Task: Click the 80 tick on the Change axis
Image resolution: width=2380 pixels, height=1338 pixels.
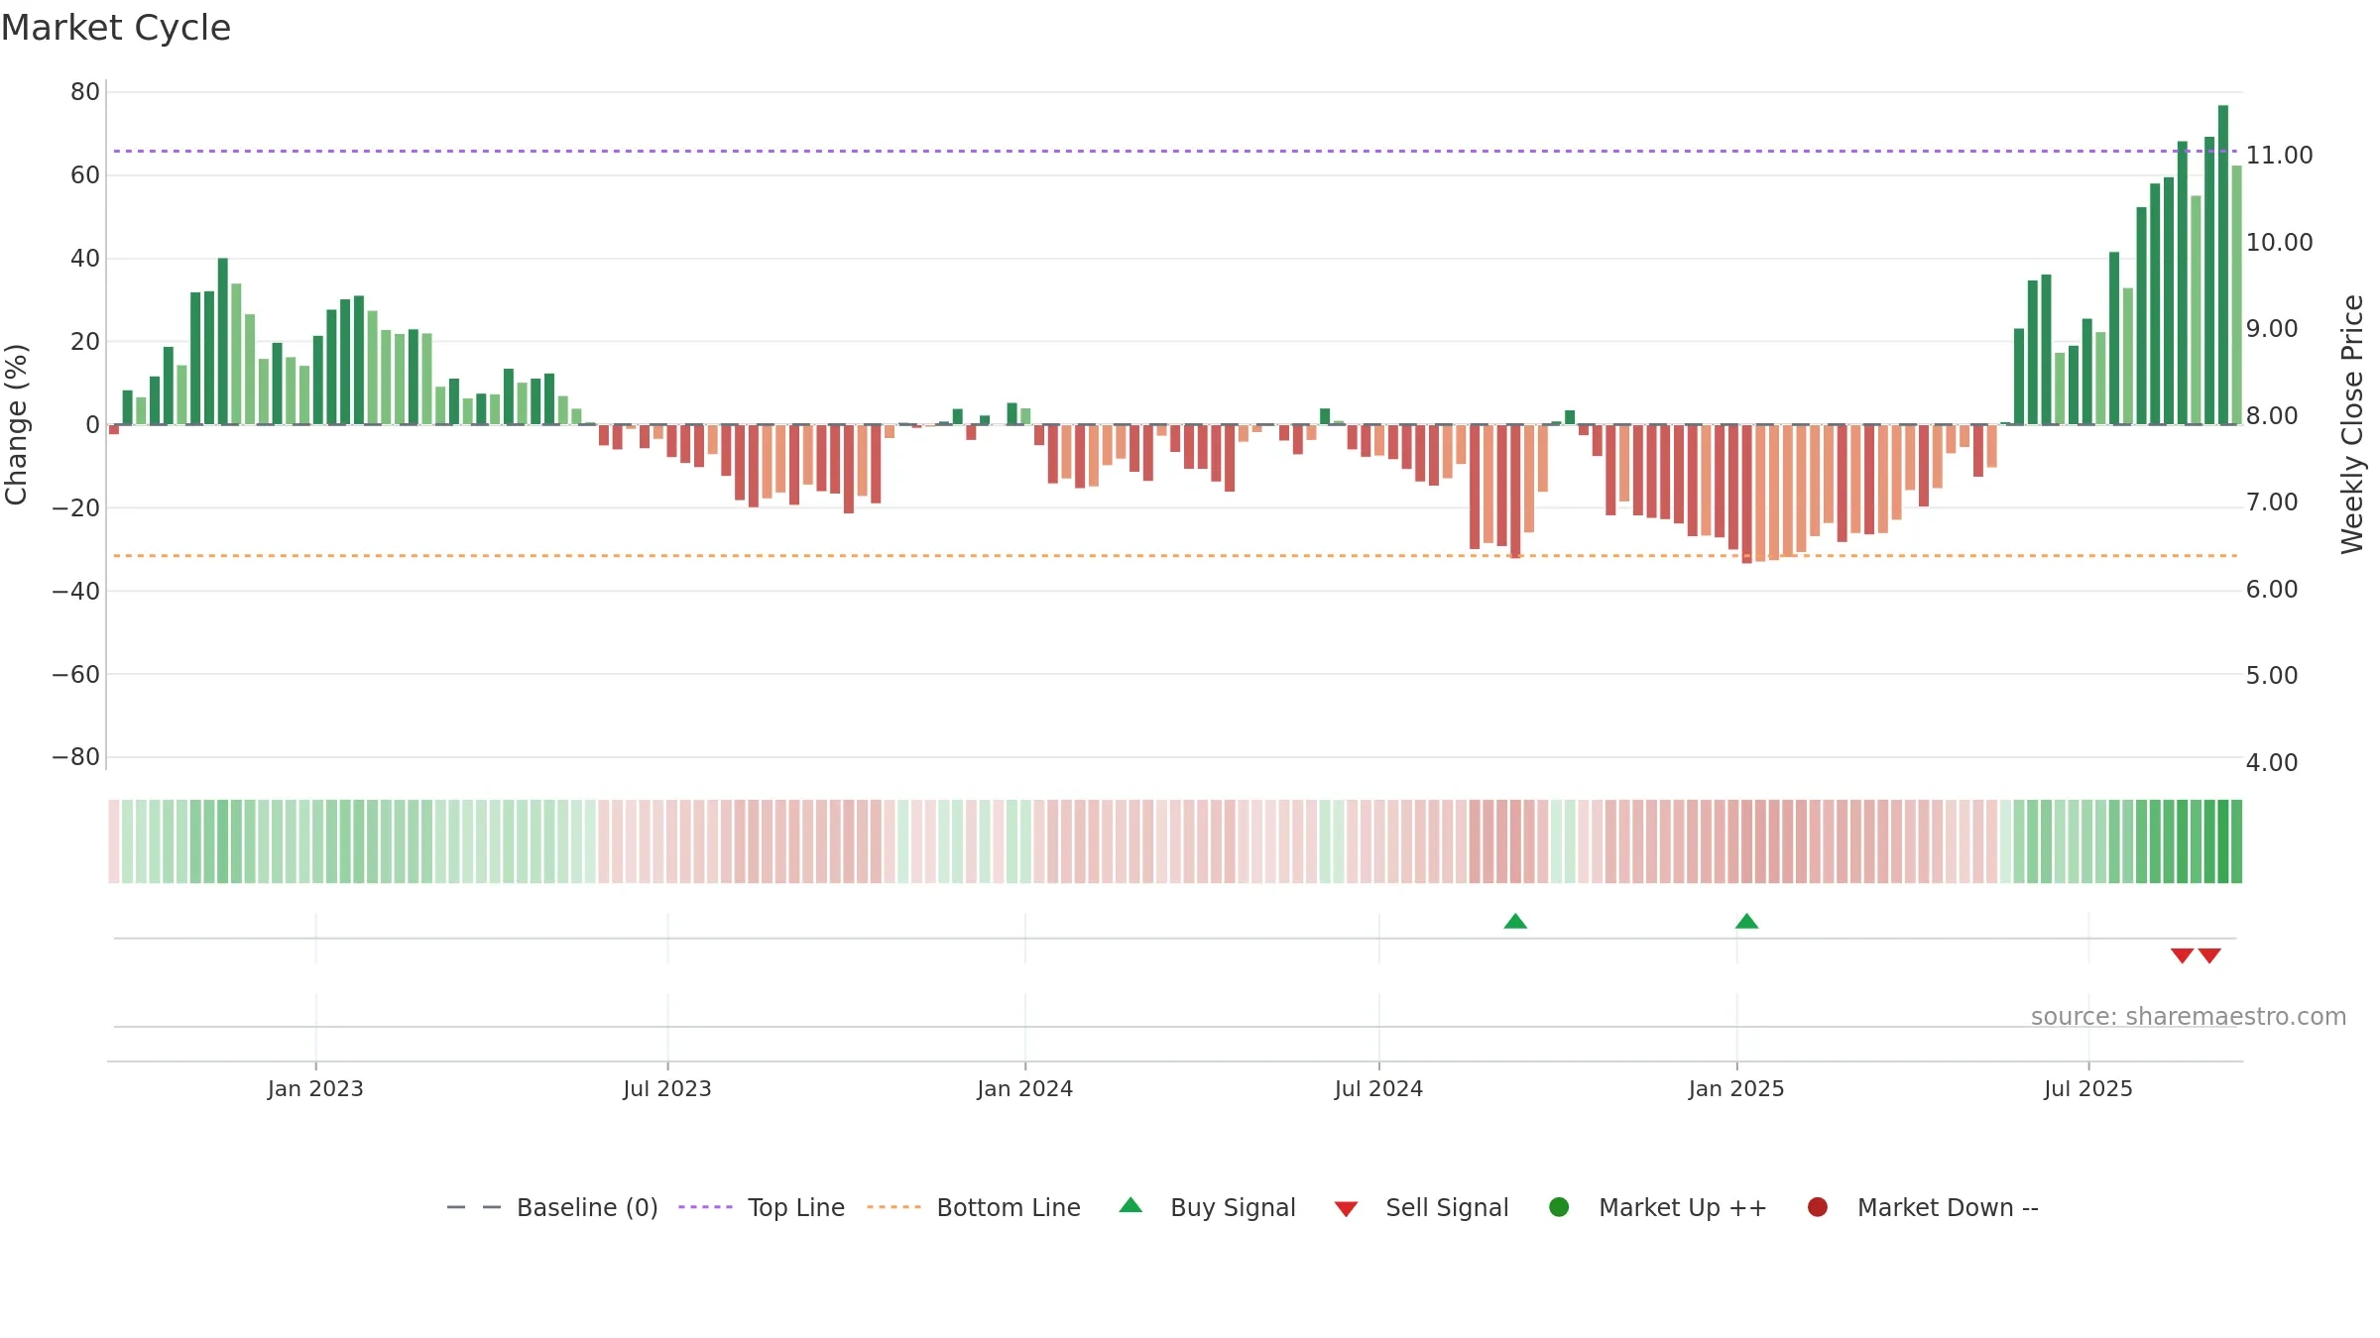Action: (85, 92)
